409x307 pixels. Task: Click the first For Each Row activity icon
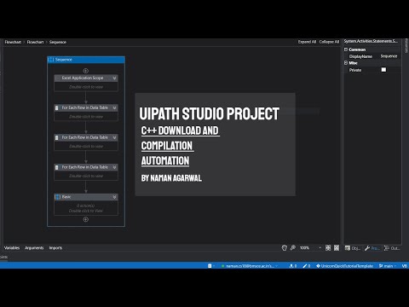(x=57, y=107)
